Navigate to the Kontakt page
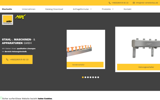Screen dimensions: 160x100 pyautogui.click(x=127, y=9)
